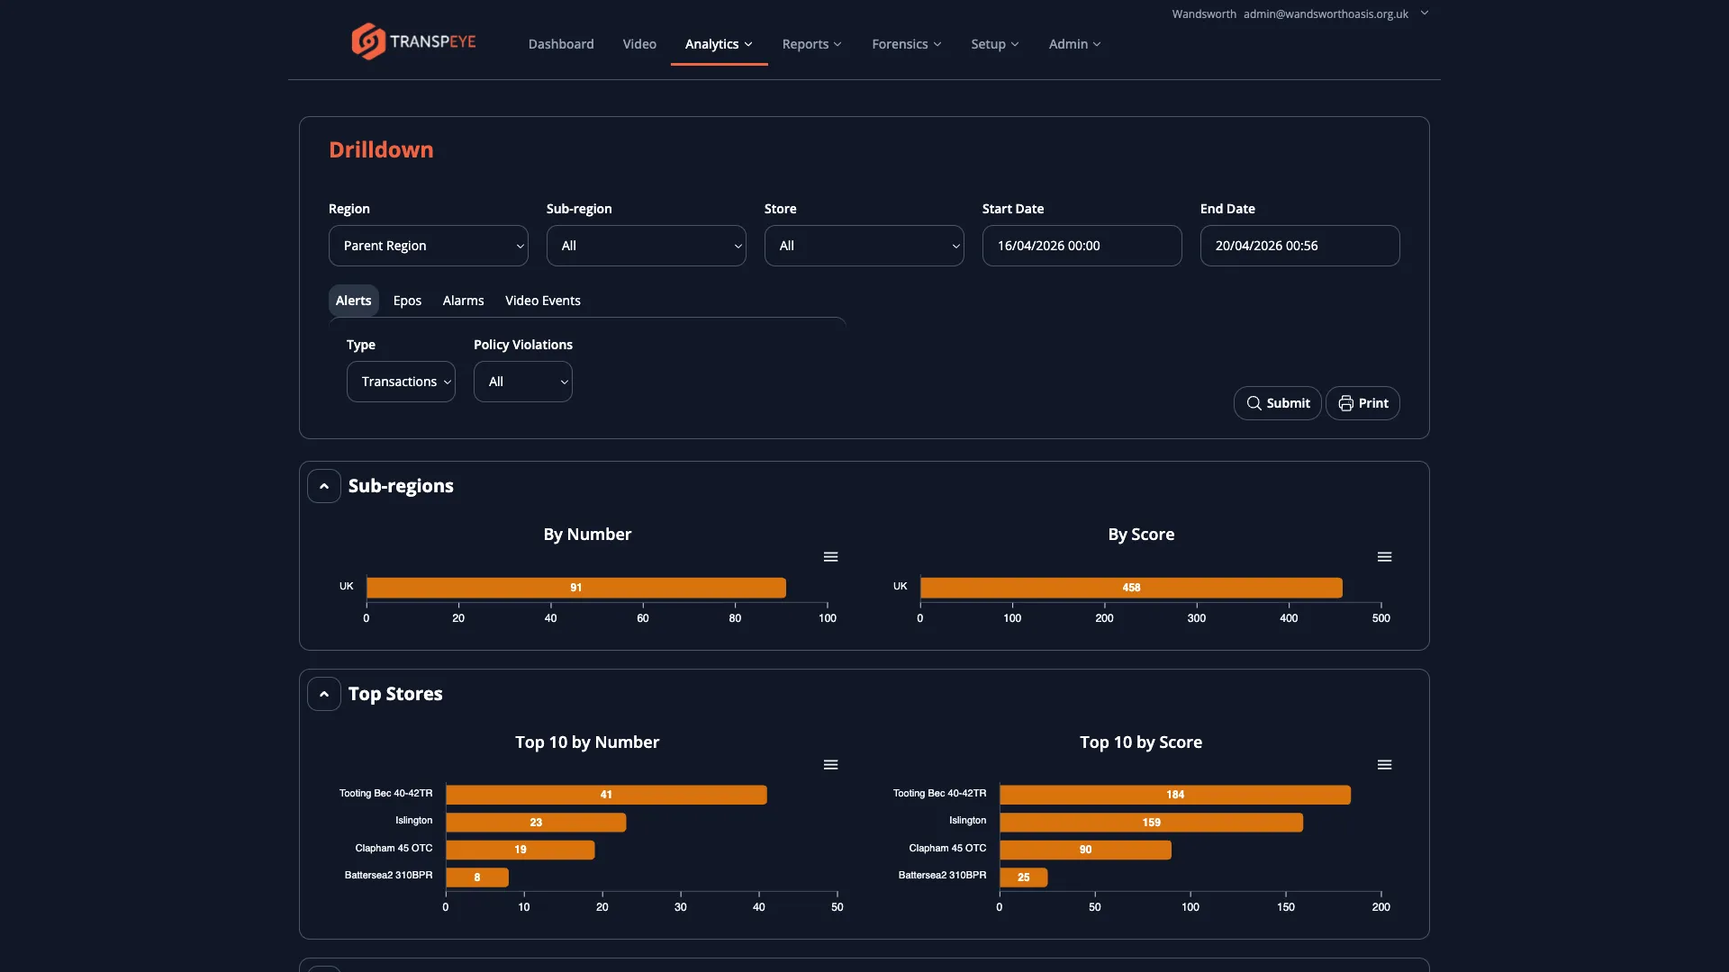Click the TRANSPEYE logo icon

pos(366,40)
